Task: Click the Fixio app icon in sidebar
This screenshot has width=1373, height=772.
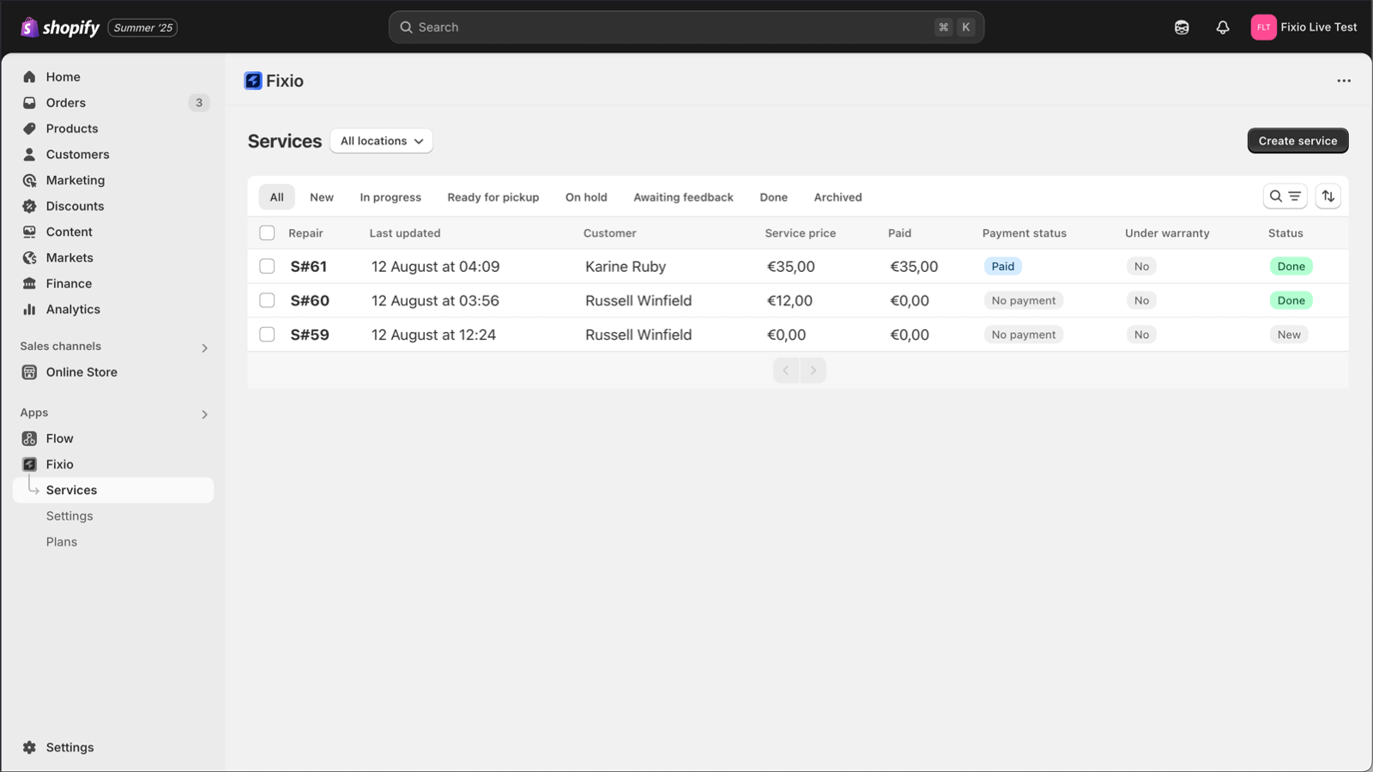Action: [x=29, y=464]
